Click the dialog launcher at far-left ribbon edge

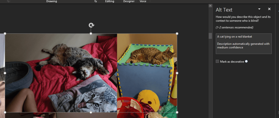(x=8, y=1)
